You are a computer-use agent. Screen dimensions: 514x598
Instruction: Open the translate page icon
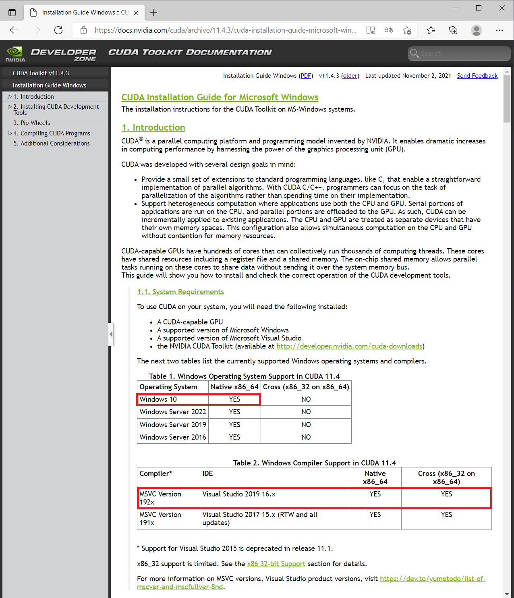click(389, 30)
